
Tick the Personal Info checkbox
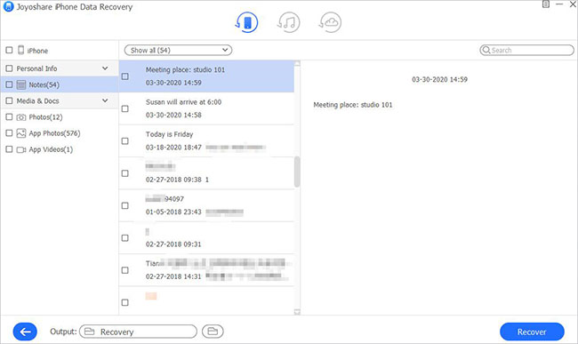(9, 68)
